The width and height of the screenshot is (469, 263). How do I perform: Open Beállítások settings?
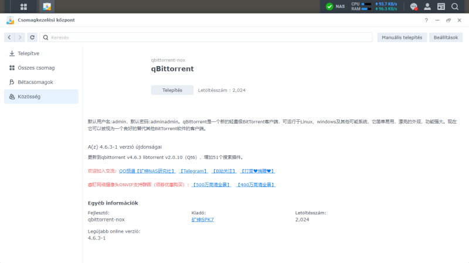click(x=446, y=37)
